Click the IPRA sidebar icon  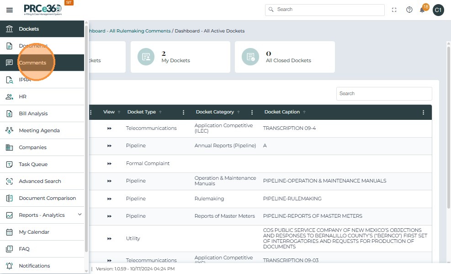click(9, 80)
